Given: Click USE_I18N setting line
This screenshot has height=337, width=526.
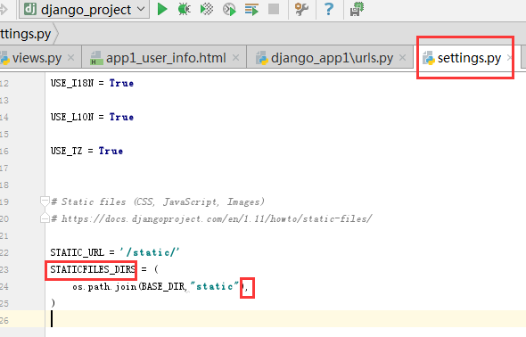Looking at the screenshot, I should [92, 83].
